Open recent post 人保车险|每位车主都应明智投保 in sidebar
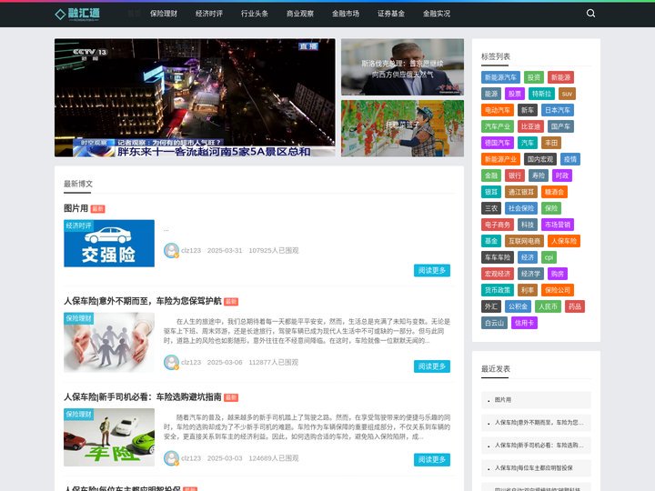 [x=536, y=468]
